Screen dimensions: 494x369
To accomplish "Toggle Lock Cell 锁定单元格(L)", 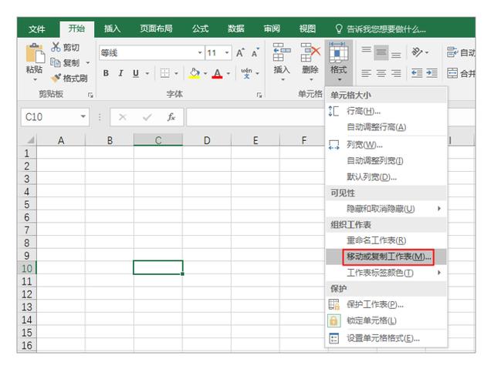I will tap(386, 320).
